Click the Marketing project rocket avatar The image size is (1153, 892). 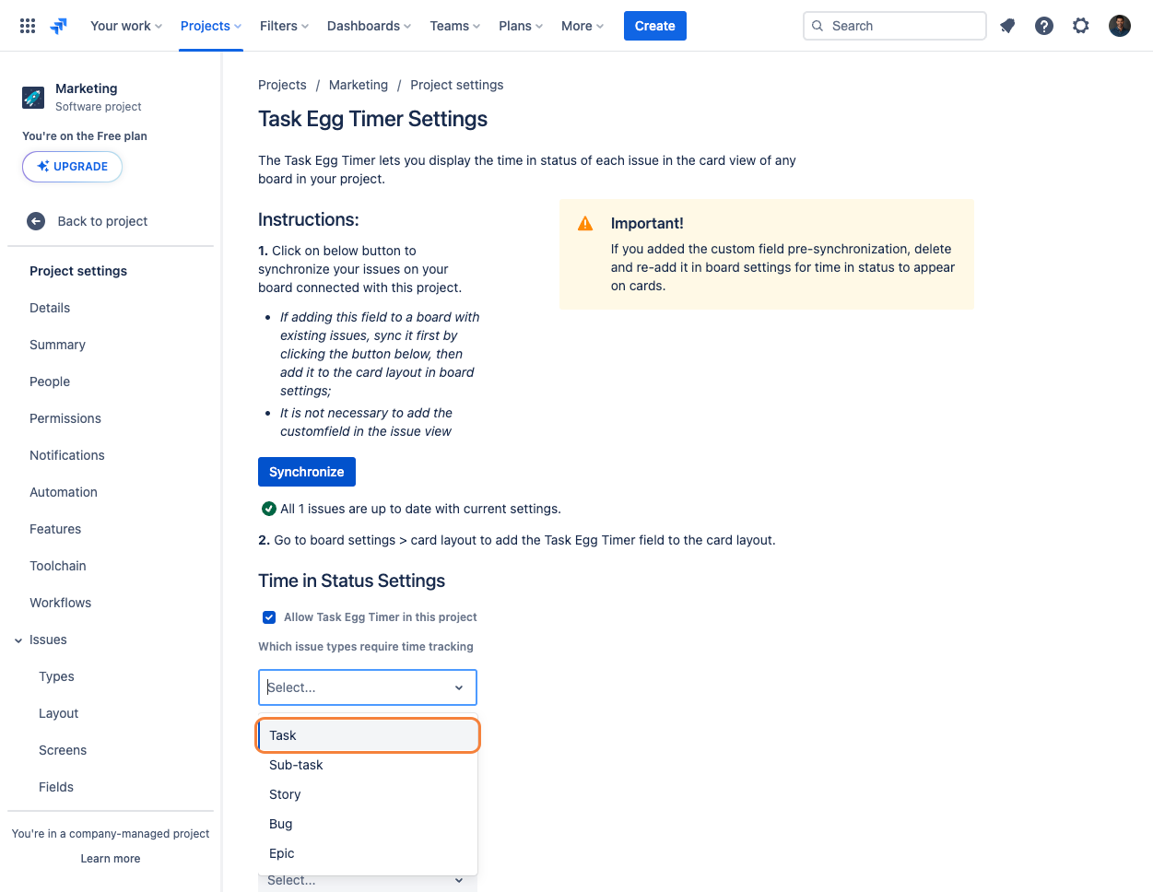click(33, 97)
